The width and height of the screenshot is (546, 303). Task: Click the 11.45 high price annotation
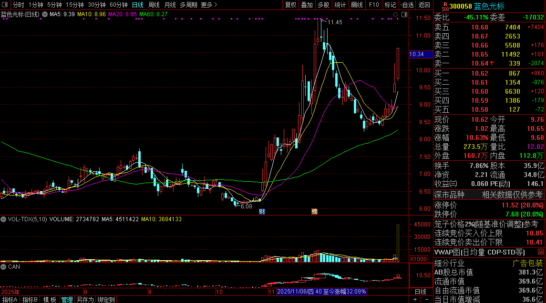335,22
